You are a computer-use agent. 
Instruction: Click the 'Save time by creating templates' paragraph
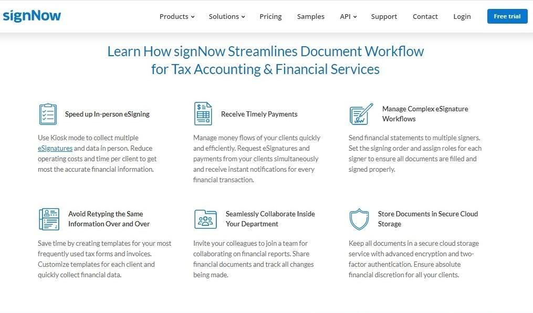[x=104, y=259]
